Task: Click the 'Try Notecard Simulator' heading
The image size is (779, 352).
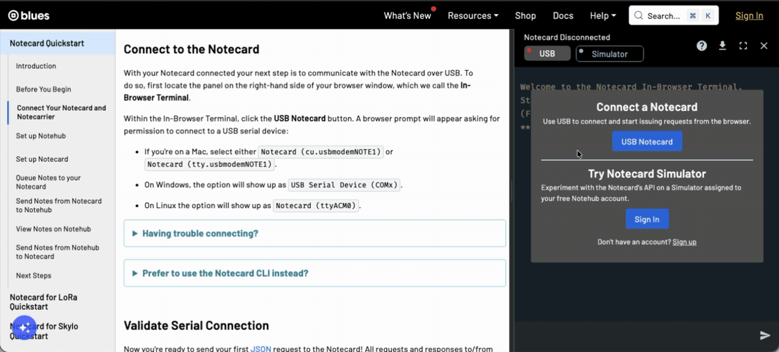Action: [647, 174]
